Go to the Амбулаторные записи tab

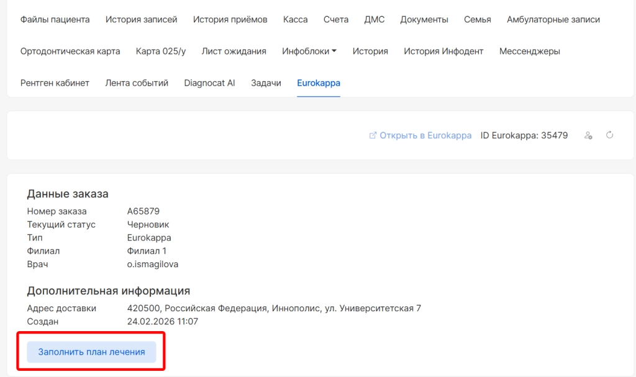coord(553,19)
